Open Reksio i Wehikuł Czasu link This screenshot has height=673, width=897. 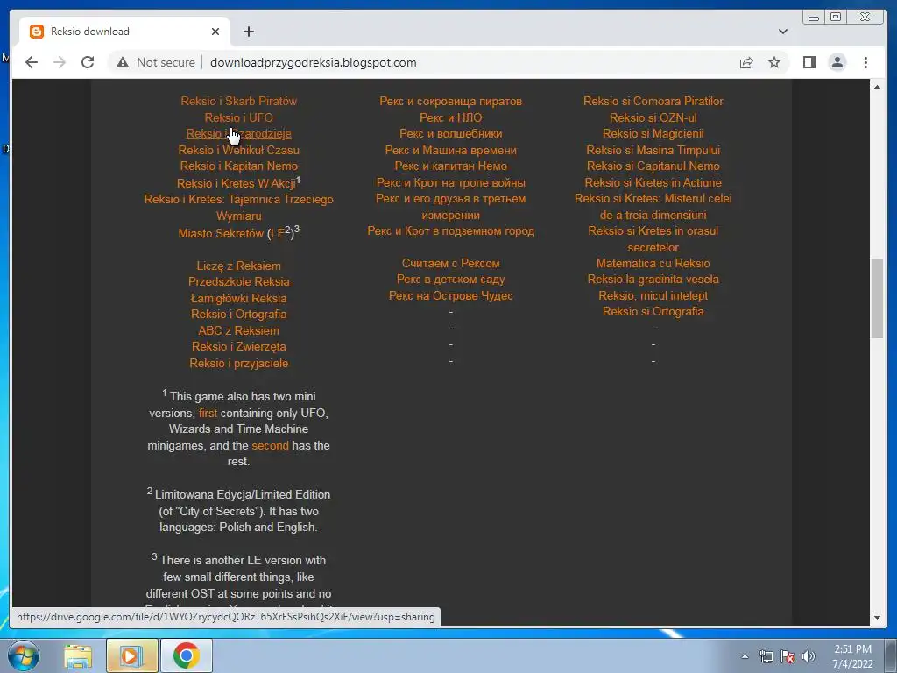pyautogui.click(x=238, y=150)
